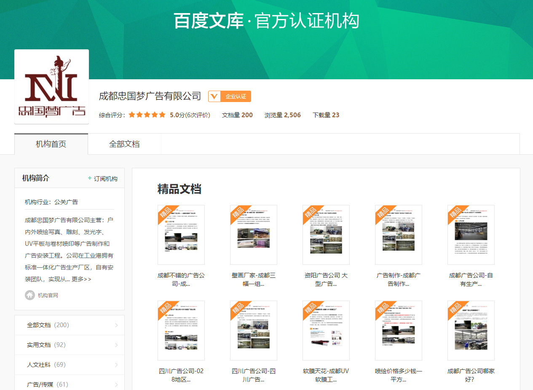This screenshot has width=533, height=390.
Task: Open thumbnail of 软膜天花 document
Action: point(326,331)
